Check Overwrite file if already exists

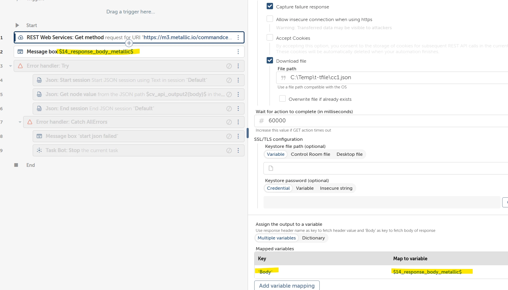(282, 99)
